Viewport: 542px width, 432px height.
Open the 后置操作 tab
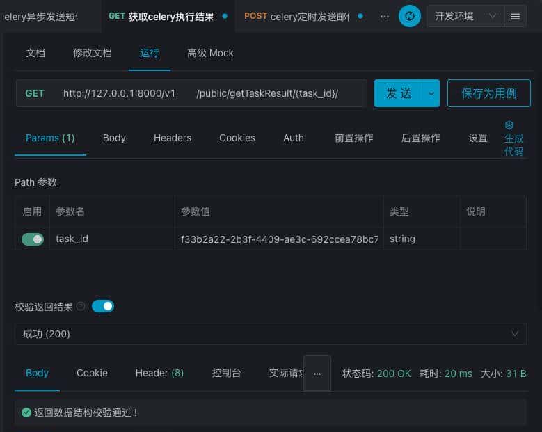[x=420, y=138]
